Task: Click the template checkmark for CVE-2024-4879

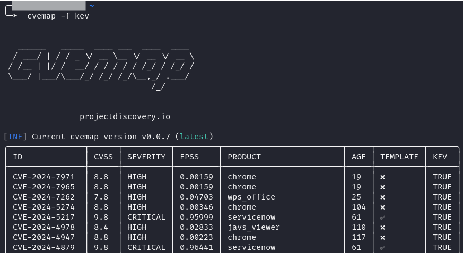Action: click(382, 248)
